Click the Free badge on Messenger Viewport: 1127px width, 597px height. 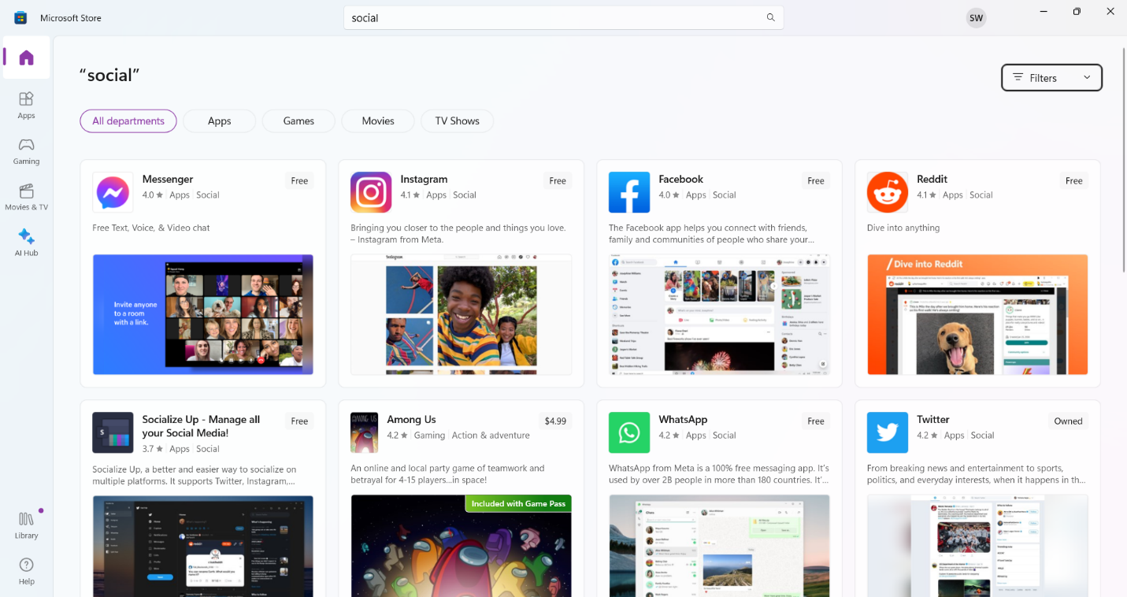pos(299,180)
